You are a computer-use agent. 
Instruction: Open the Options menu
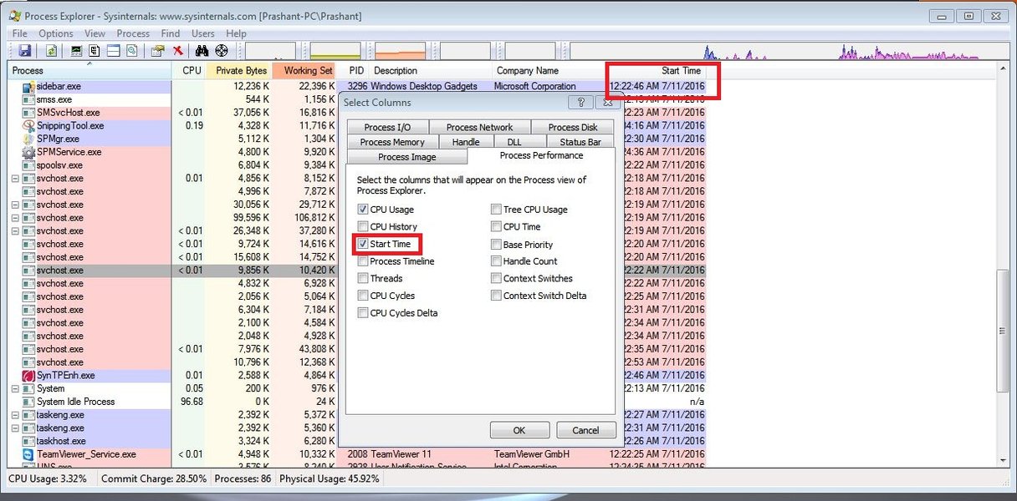pos(56,33)
